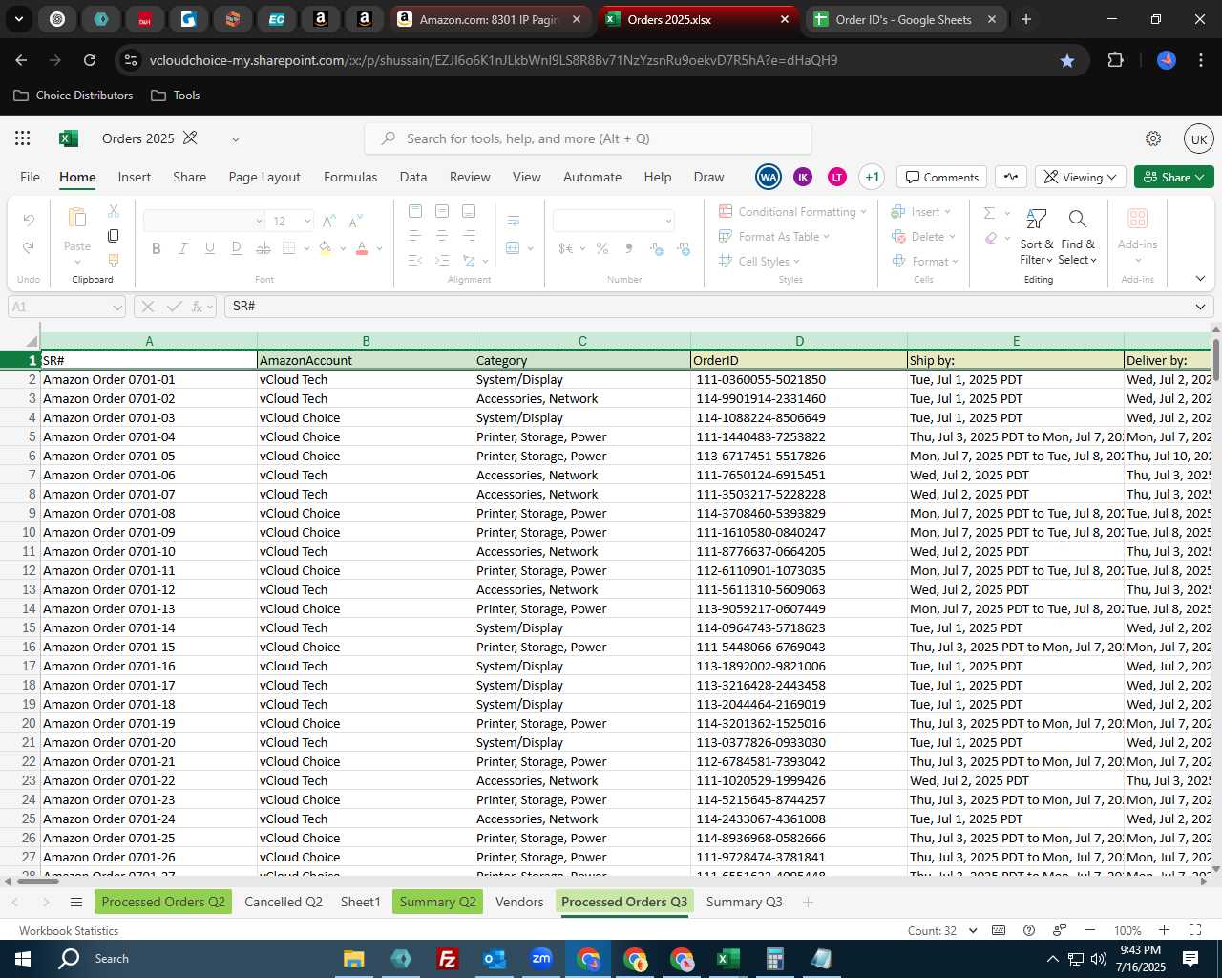Open the Office app launcher grid
The image size is (1222, 978).
pyautogui.click(x=23, y=138)
